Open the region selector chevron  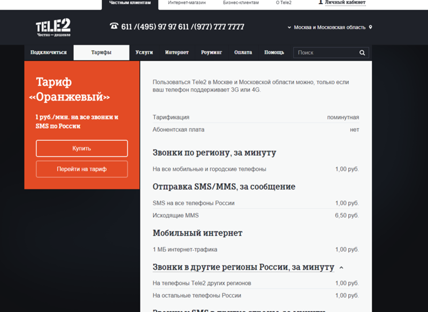pos(289,27)
